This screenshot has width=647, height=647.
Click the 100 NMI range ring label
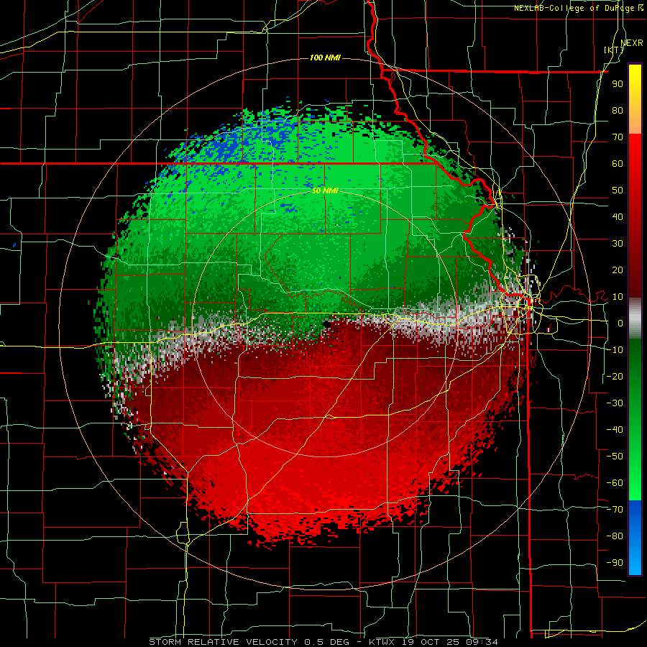point(325,58)
